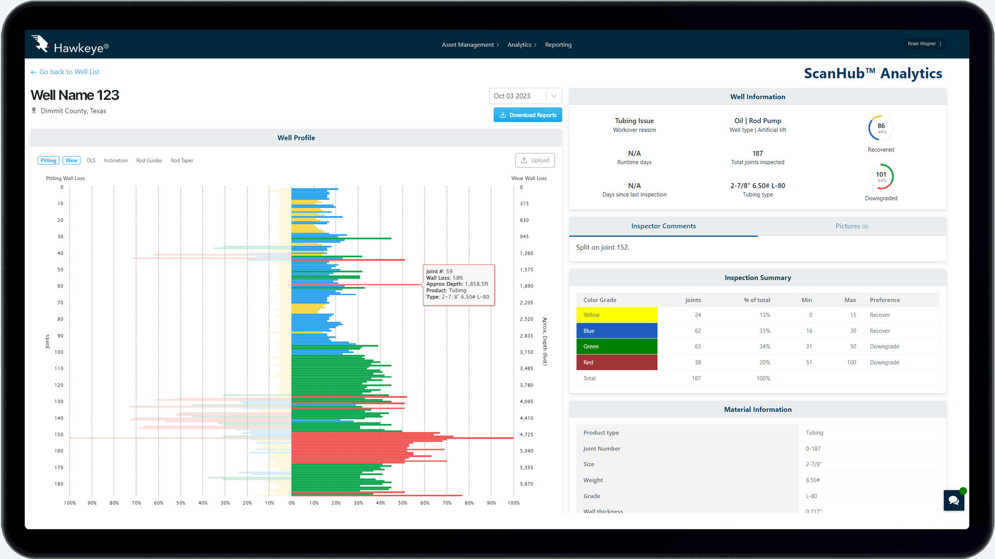Open the Oct 03 2023 date dropdown

click(525, 96)
